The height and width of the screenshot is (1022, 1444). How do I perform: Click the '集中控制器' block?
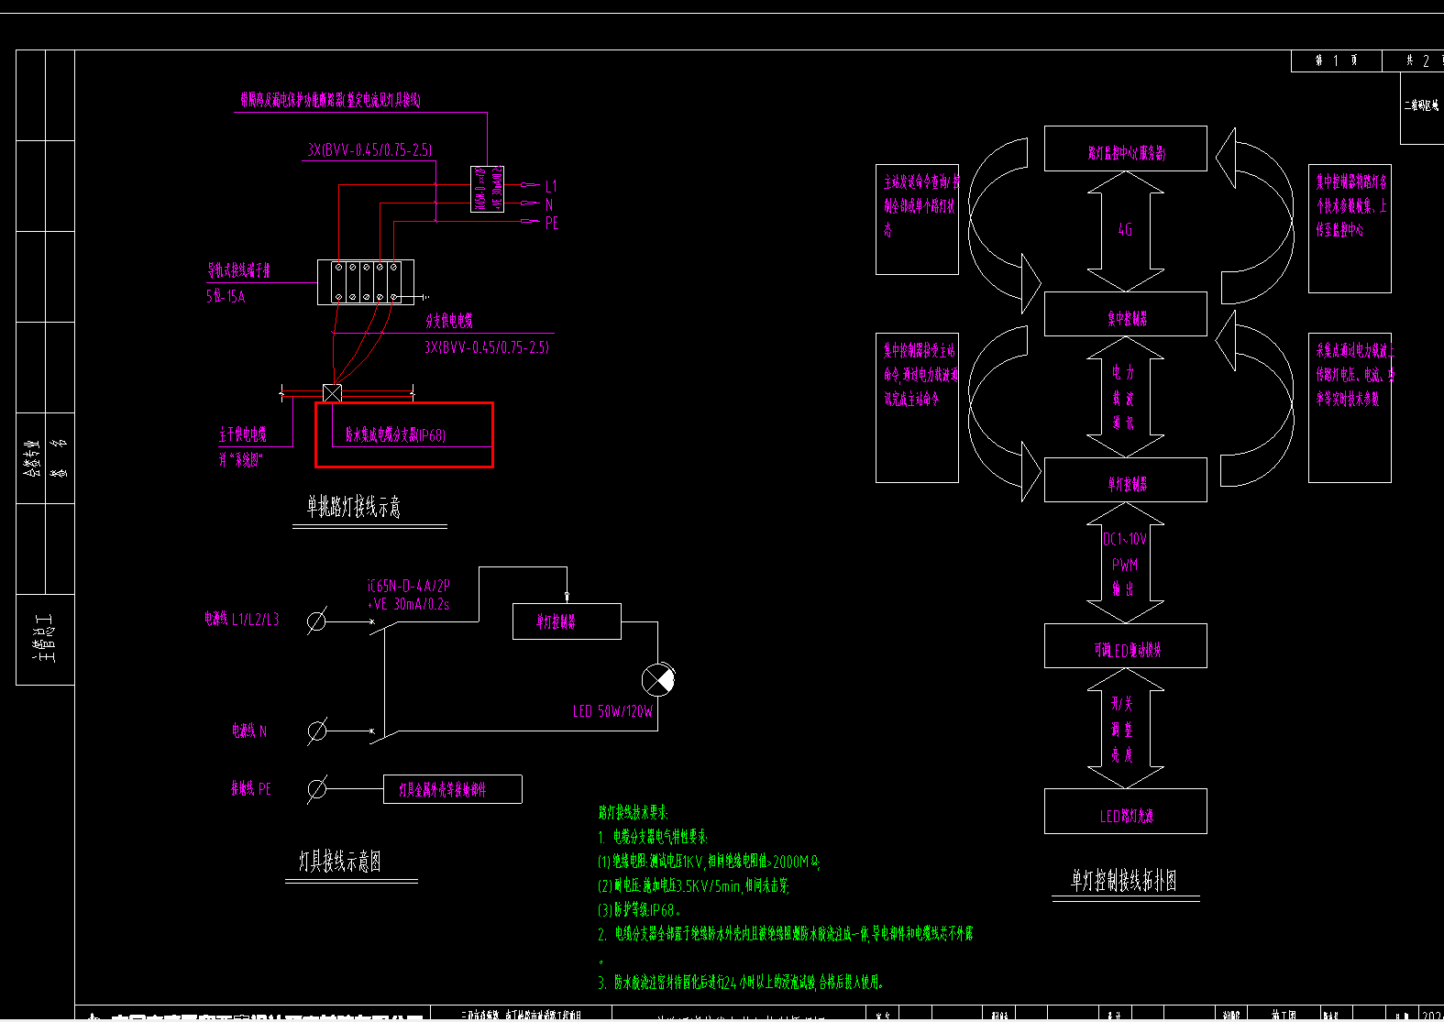[1126, 314]
